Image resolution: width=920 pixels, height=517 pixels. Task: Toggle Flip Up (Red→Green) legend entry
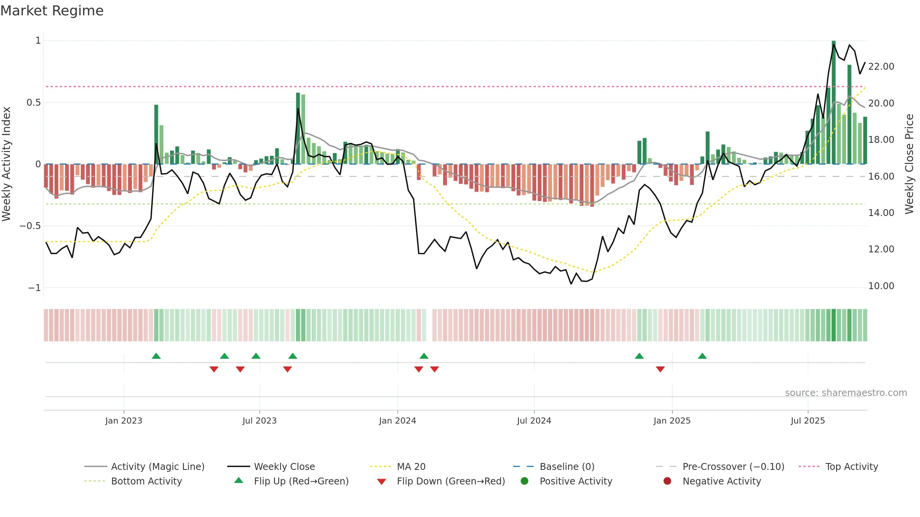click(291, 481)
